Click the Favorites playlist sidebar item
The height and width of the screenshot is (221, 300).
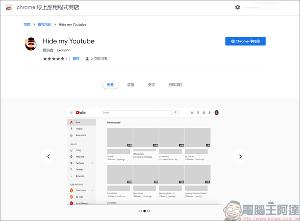81,170
